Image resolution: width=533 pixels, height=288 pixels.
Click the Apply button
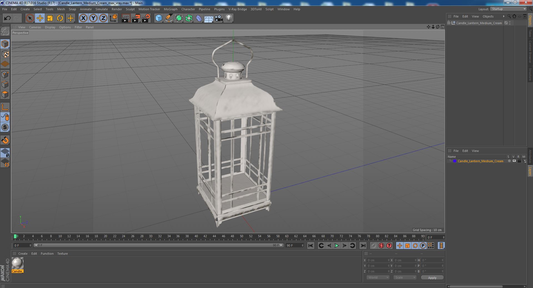432,277
